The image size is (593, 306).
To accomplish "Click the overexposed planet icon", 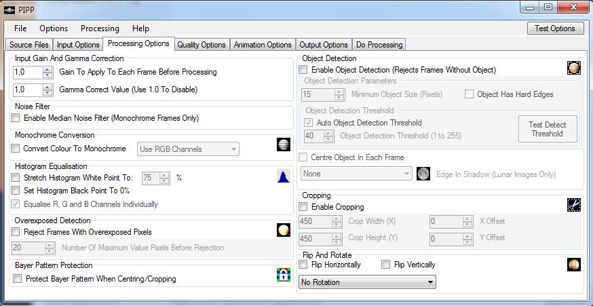I will [284, 231].
